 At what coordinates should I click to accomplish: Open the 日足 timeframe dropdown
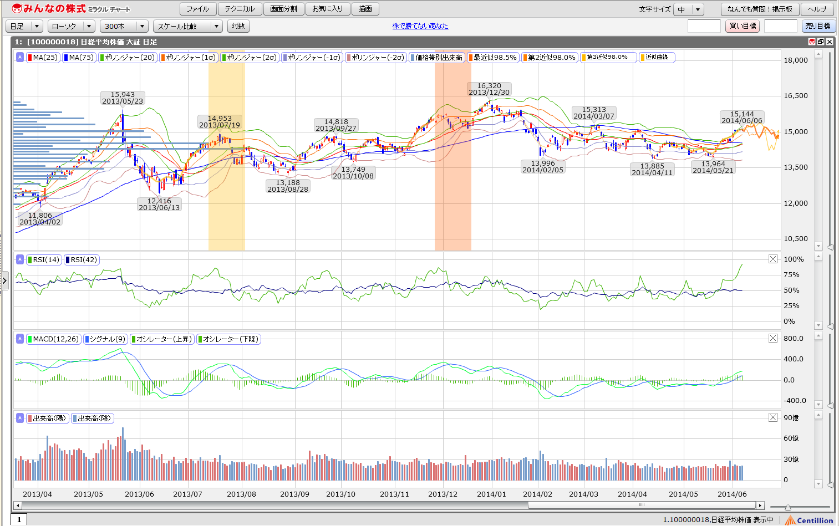click(24, 26)
